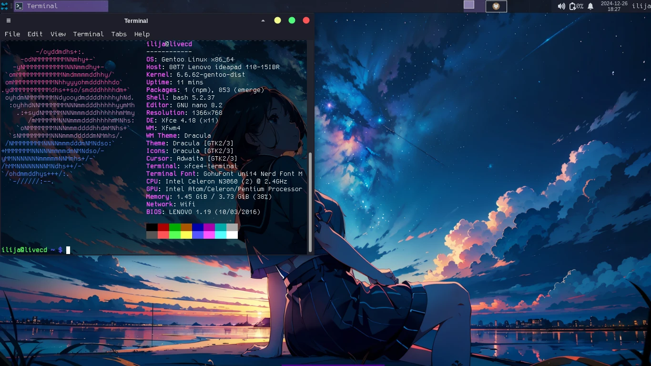Open notifications via the bell icon
Viewport: 651px width, 366px height.
[590, 6]
